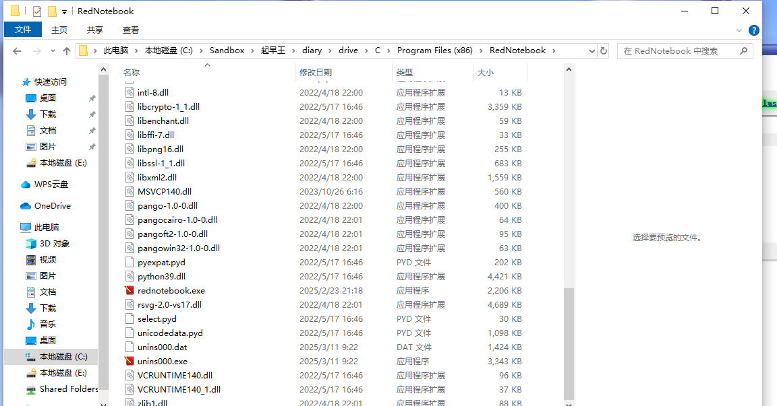
Task: Open quick access toolbar customize dropdown
Action: click(64, 12)
